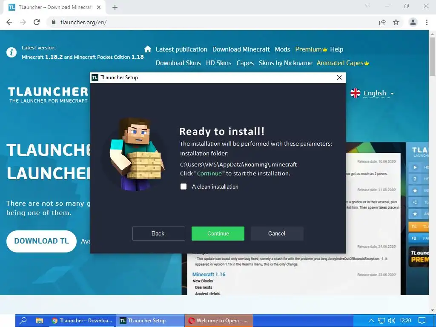Image resolution: width=436 pixels, height=327 pixels.
Task: Open the Mods page link
Action: [282, 49]
